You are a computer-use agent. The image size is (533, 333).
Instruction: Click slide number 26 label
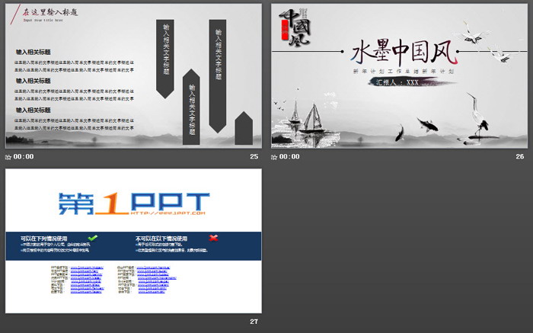pos(520,156)
